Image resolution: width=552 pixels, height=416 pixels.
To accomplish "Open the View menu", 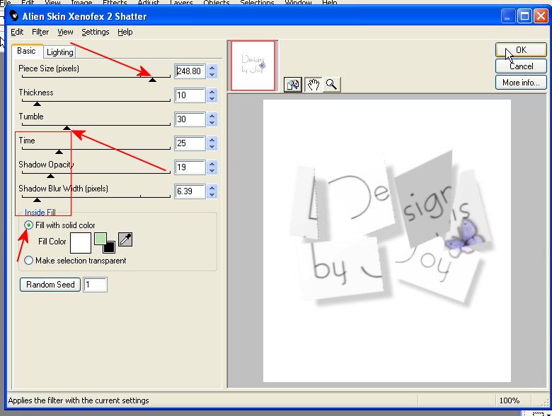I will coord(65,32).
